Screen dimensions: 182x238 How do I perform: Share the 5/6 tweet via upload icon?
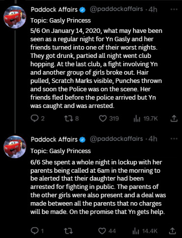tap(174, 118)
